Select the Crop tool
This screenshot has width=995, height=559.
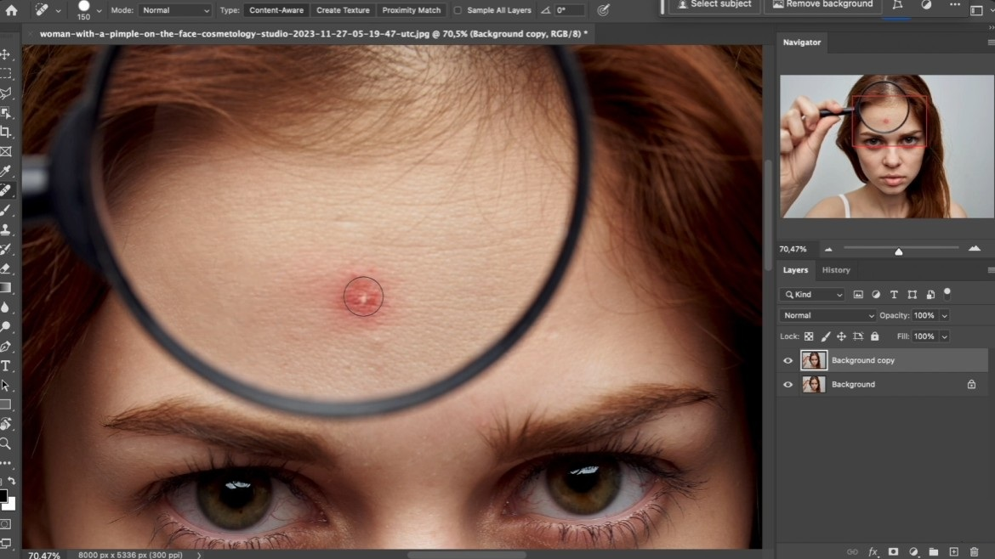[x=6, y=132]
